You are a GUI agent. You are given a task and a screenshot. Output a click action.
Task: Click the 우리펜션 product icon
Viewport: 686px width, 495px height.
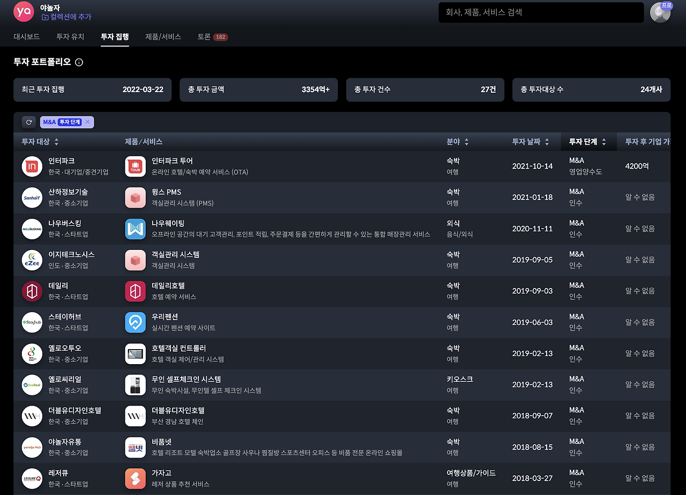pyautogui.click(x=135, y=322)
